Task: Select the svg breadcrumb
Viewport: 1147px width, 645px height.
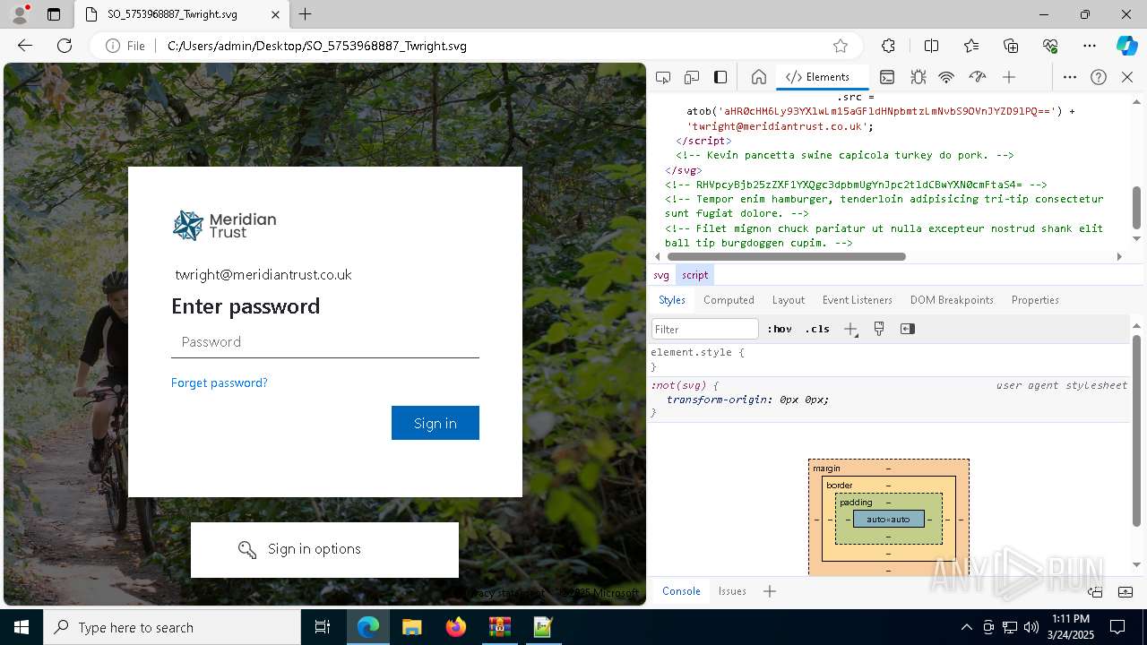Action: [660, 275]
